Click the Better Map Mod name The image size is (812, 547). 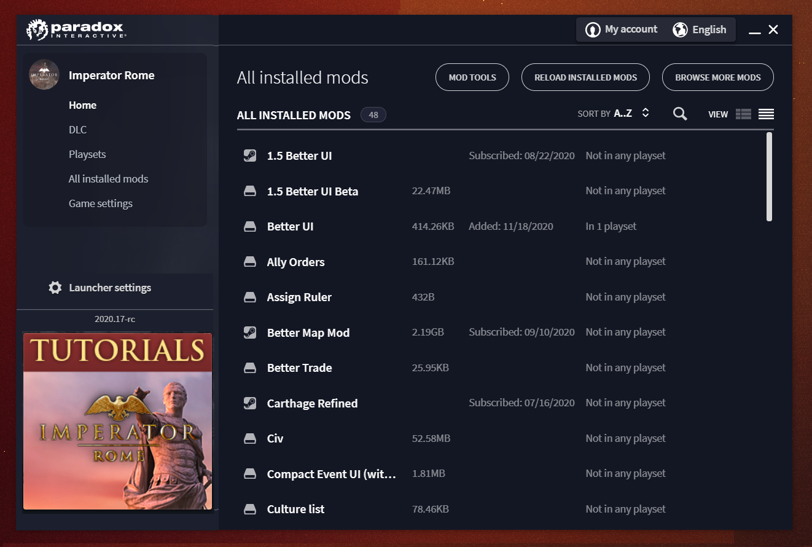coord(308,333)
